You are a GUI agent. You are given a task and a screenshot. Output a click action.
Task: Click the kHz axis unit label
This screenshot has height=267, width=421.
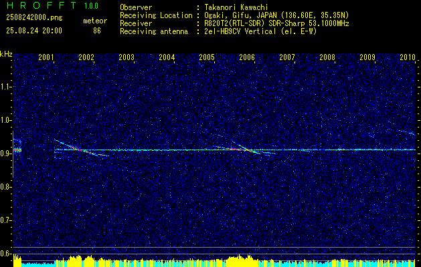6,54
